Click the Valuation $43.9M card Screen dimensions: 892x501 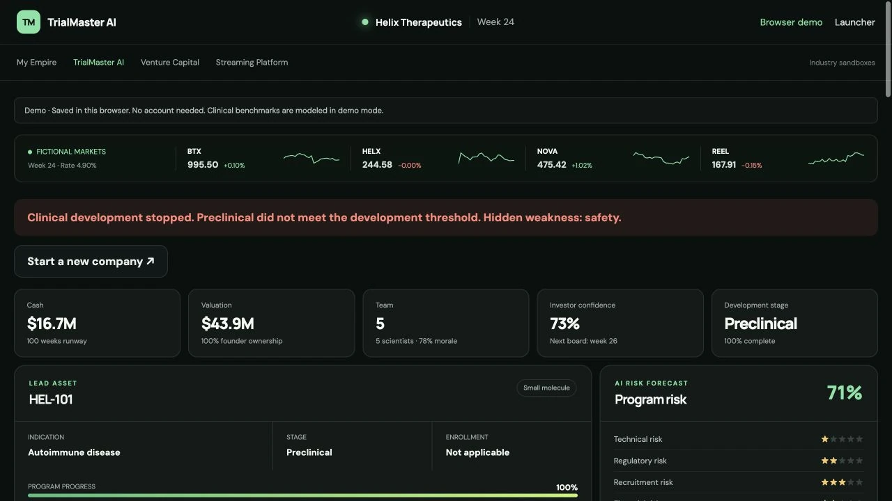point(271,323)
